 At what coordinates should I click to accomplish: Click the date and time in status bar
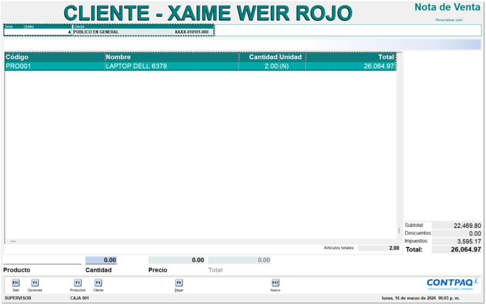(421, 298)
